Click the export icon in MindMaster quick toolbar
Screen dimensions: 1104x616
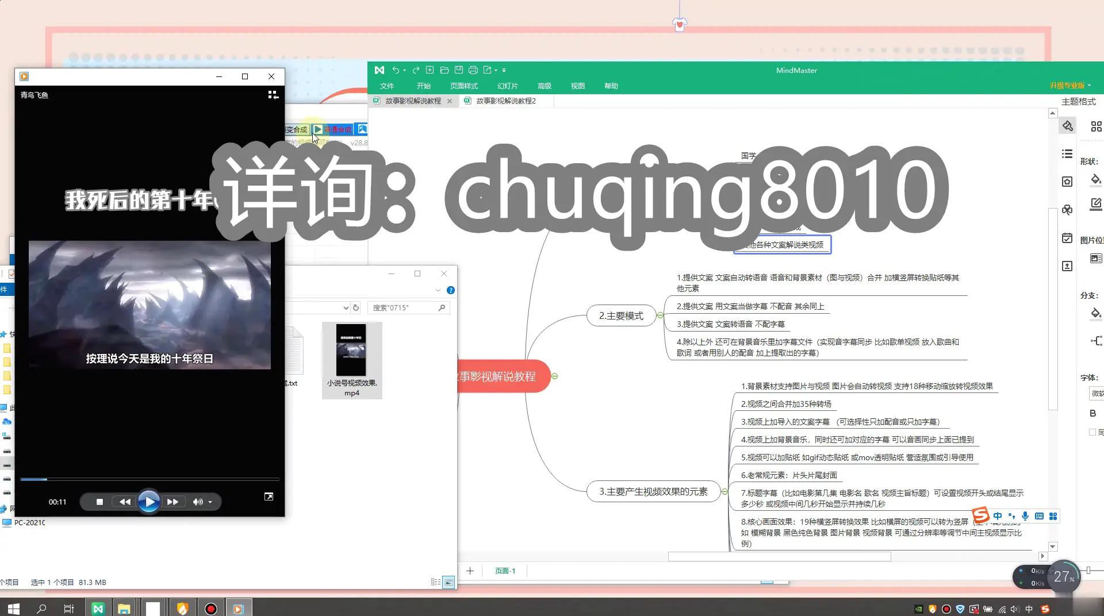coord(488,70)
